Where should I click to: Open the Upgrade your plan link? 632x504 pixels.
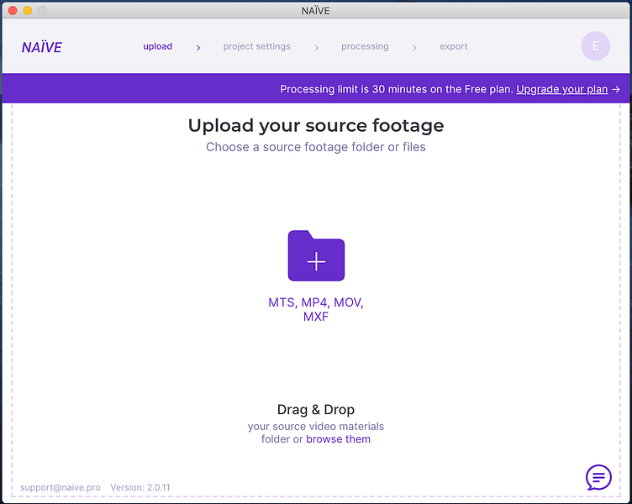tap(562, 89)
